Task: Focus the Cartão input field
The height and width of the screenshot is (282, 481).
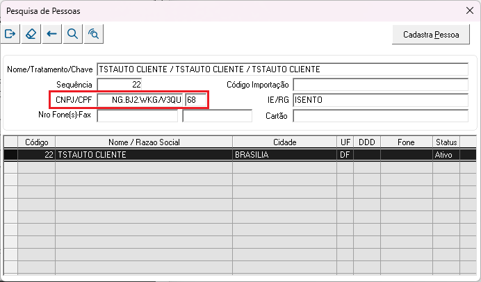Action: pyautogui.click(x=381, y=116)
